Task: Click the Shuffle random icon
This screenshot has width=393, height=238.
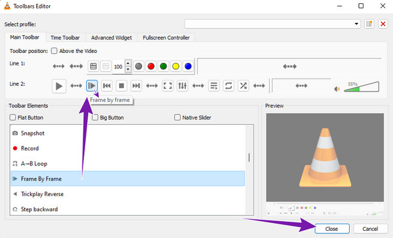Action: 243,86
